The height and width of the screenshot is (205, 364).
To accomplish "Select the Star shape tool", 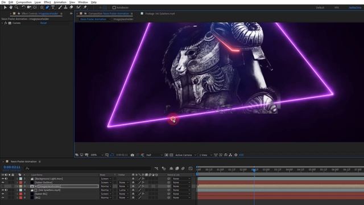I will (x=42, y=7).
